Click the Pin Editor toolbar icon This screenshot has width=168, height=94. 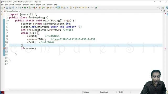pos(96,8)
